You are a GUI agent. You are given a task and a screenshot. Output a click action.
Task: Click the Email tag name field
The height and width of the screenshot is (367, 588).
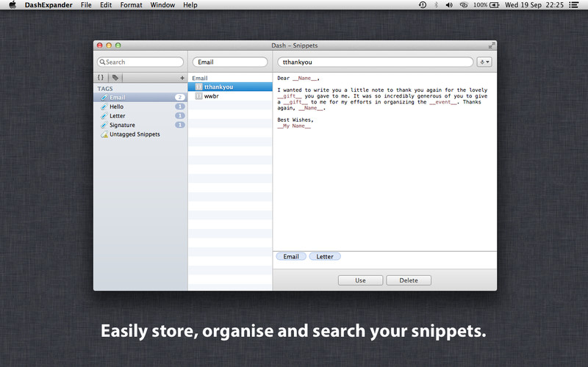pyautogui.click(x=230, y=62)
